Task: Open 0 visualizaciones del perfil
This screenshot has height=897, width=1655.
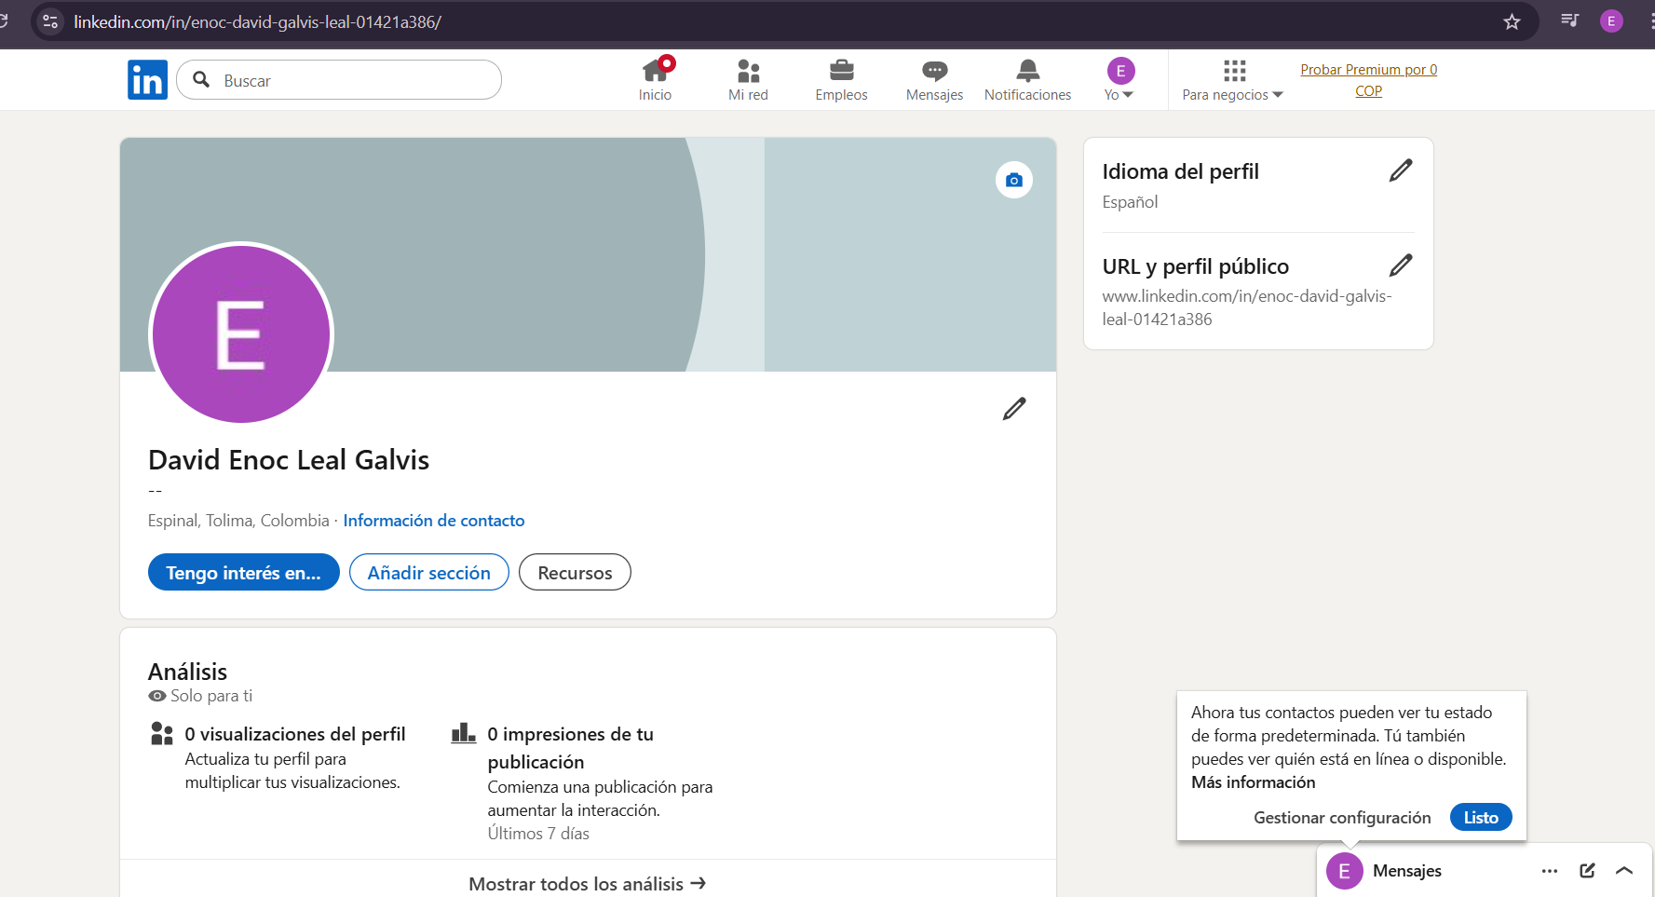Action: coord(294,734)
